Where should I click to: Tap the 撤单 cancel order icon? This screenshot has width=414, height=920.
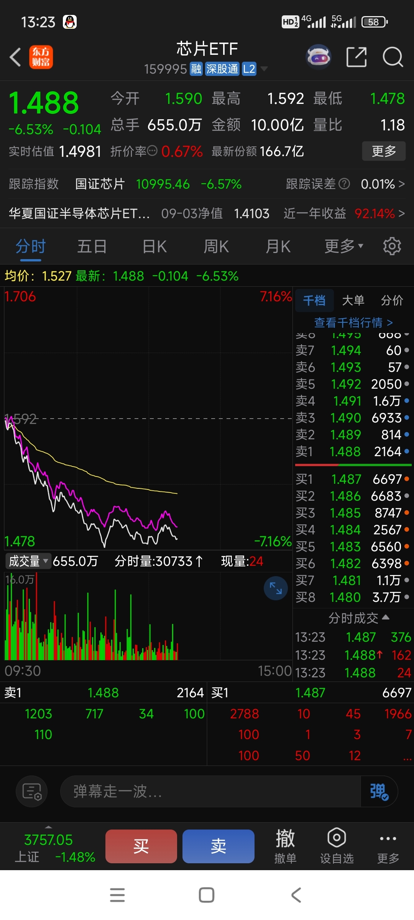pyautogui.click(x=285, y=846)
